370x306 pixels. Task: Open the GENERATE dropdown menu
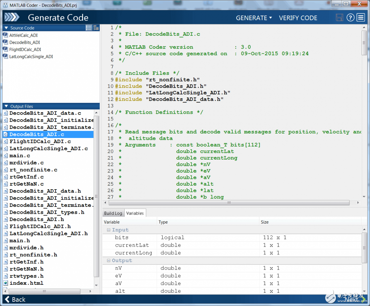pos(254,18)
